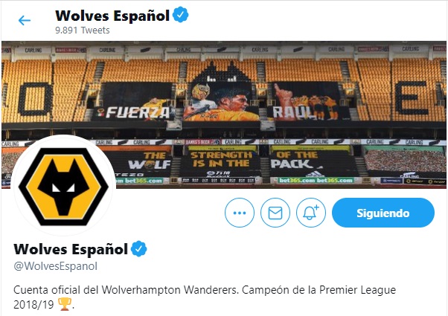Click the Wolves Español title at top
This screenshot has width=448, height=316.
pyautogui.click(x=112, y=16)
